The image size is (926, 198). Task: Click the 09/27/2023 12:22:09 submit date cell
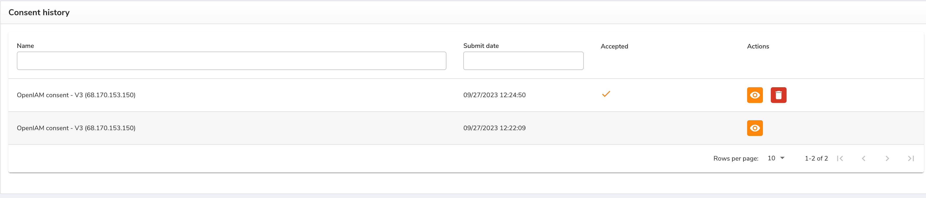[x=494, y=128]
